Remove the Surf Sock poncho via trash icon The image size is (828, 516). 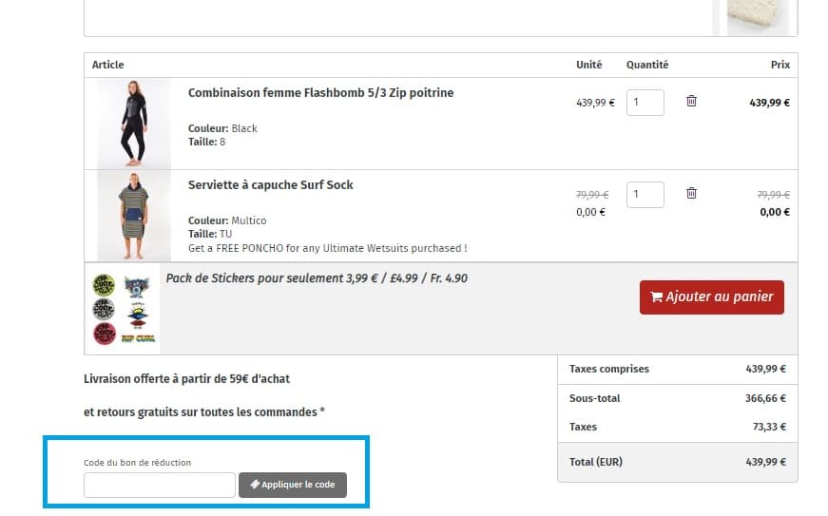[x=691, y=193]
